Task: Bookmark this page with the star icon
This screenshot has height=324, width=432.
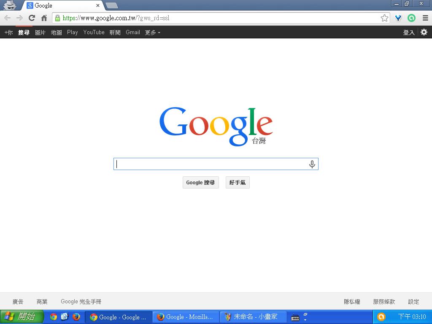Action: click(384, 18)
